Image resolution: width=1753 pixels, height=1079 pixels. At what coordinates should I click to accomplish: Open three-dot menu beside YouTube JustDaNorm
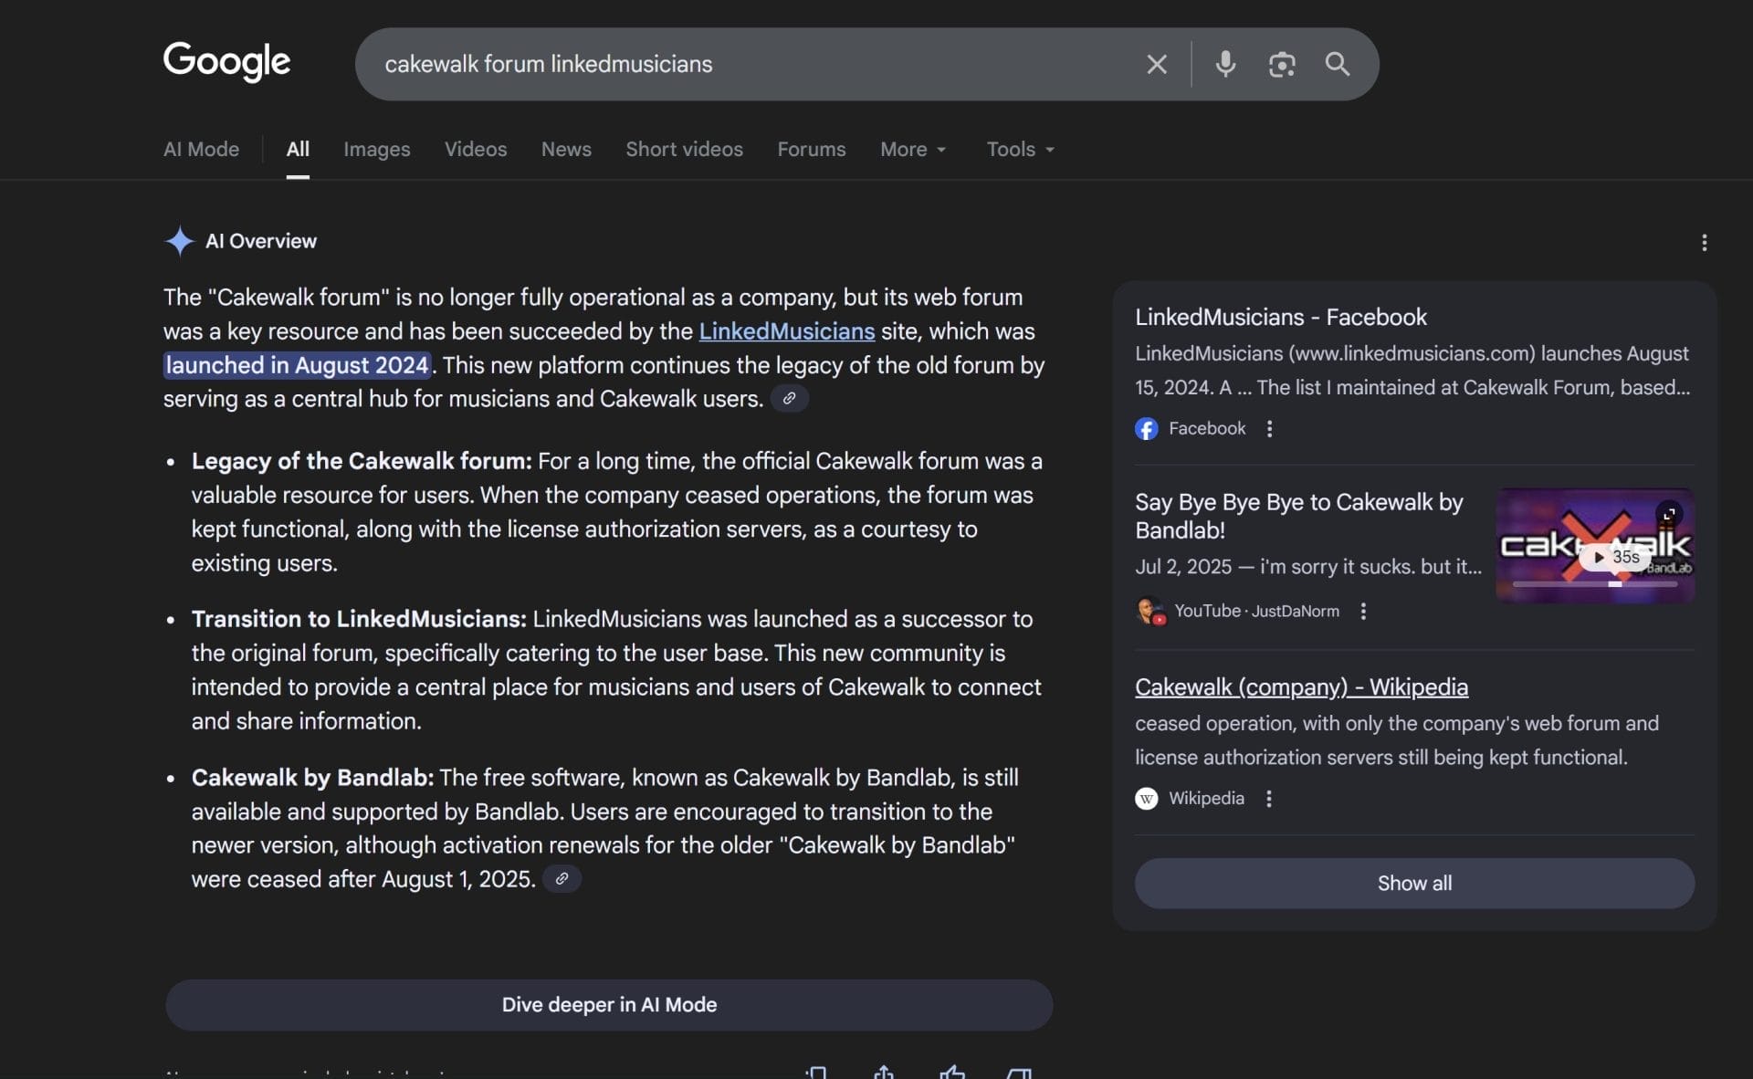point(1363,612)
